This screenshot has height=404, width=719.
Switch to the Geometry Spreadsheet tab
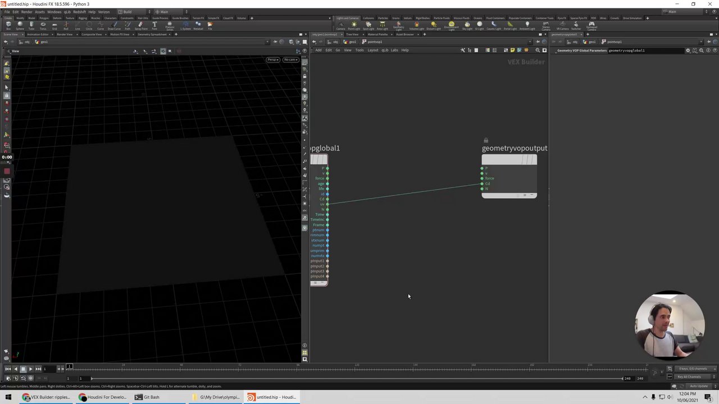tap(152, 34)
